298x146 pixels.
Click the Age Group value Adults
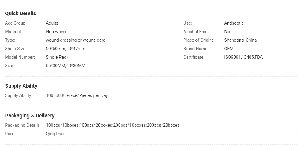click(x=52, y=23)
